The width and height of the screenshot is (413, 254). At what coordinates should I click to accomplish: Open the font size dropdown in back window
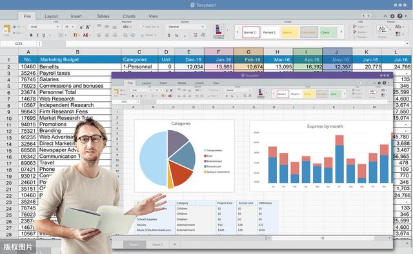70,27
